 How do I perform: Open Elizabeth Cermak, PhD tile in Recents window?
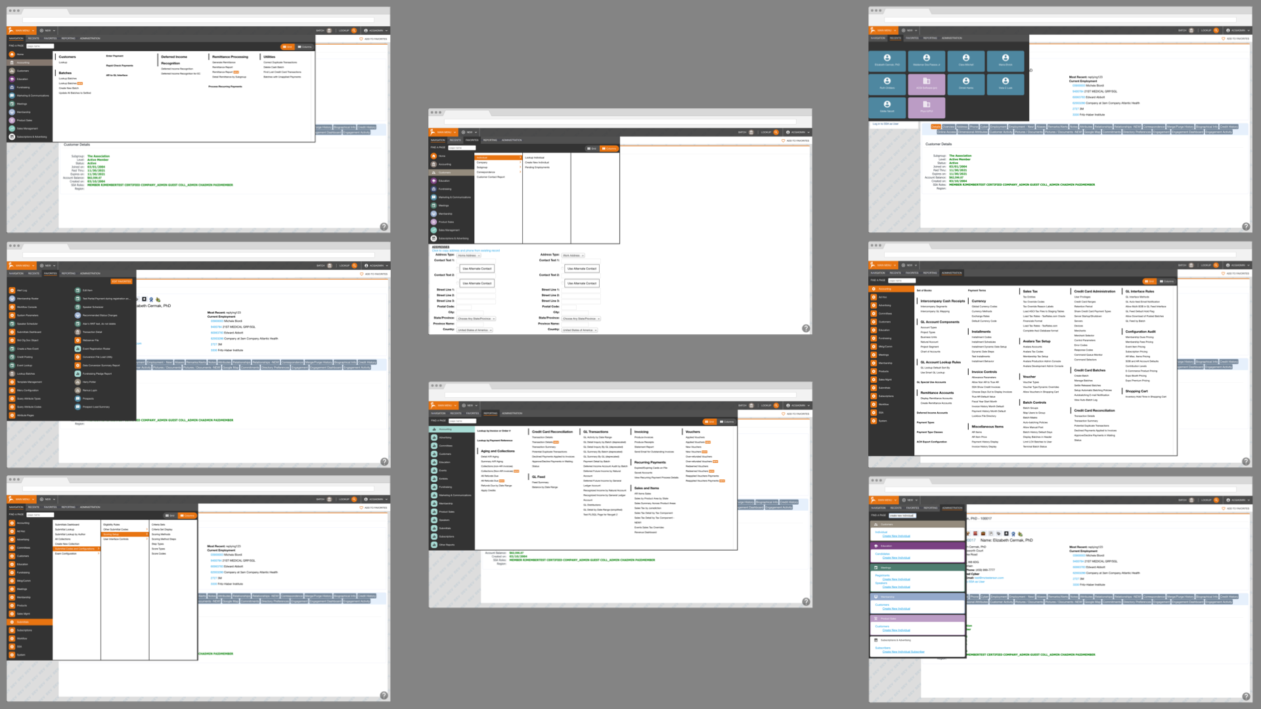click(x=887, y=60)
